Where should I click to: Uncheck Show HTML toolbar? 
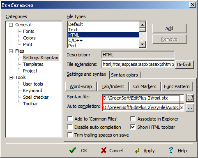(x=133, y=127)
